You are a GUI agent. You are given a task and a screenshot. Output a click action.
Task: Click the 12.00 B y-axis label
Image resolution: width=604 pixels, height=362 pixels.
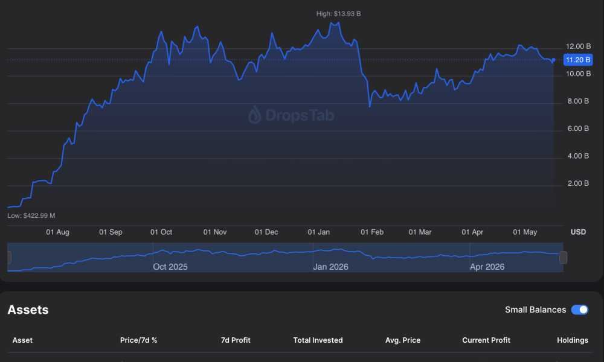tap(578, 46)
